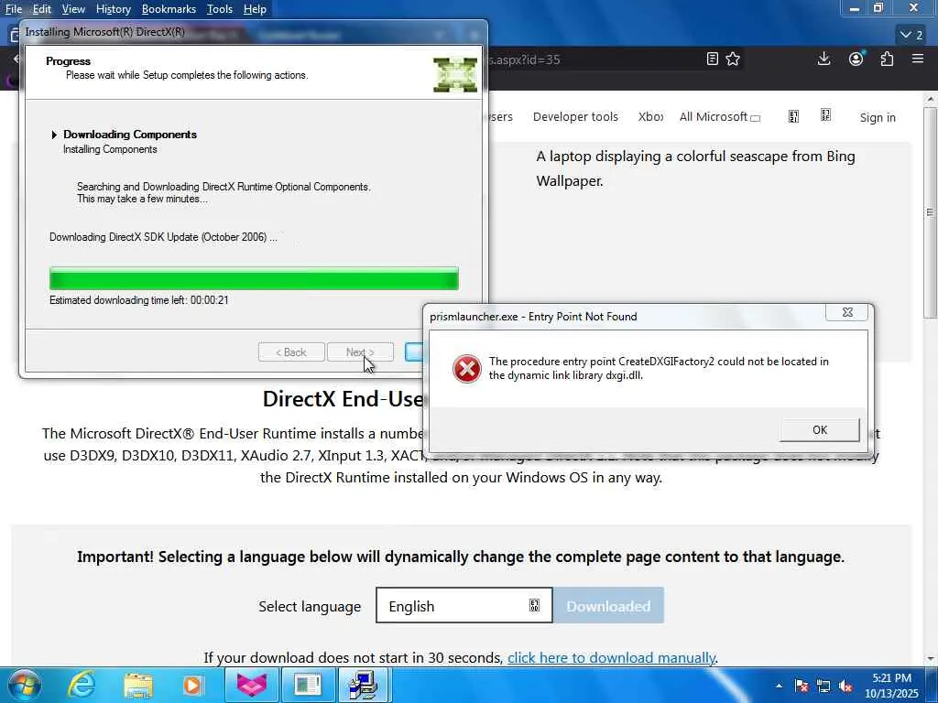Click the 'DirectX End-User' page heading
The height and width of the screenshot is (703, 938).
[343, 399]
